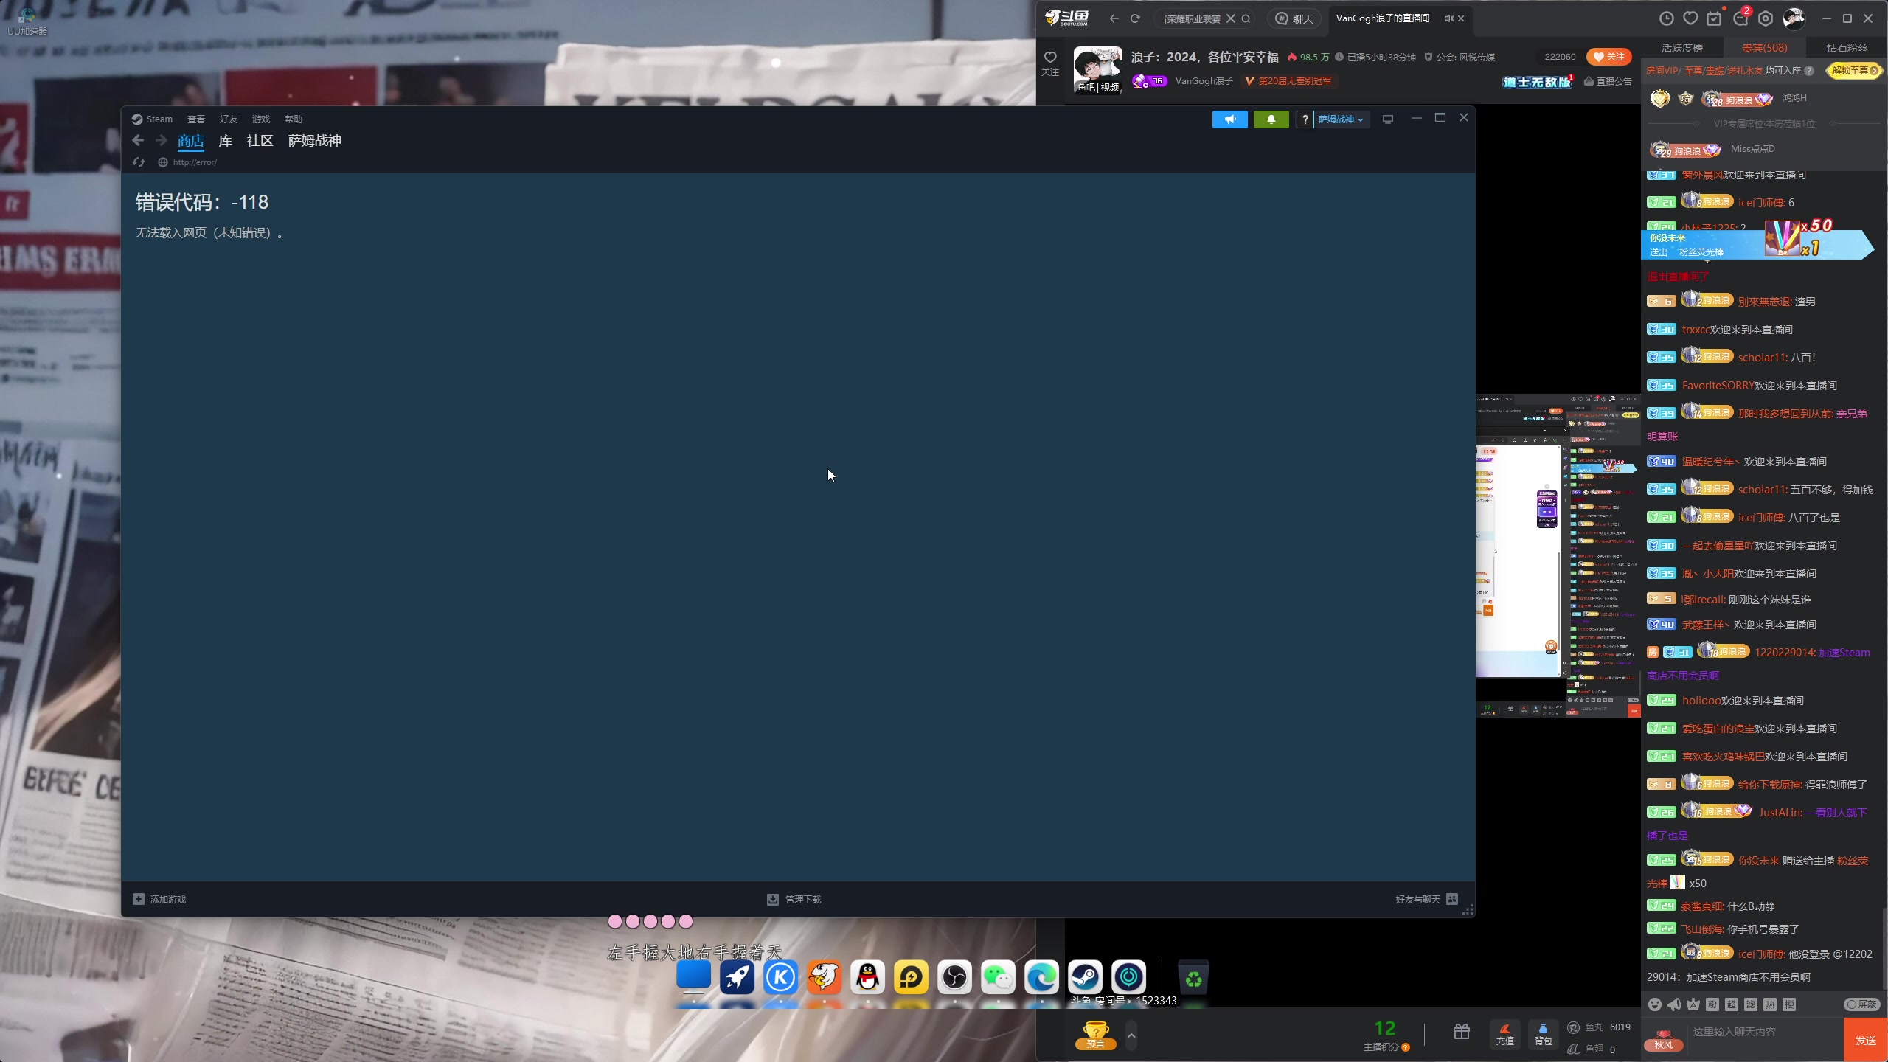Open Douyu daily tasks calendar icon
The width and height of the screenshot is (1888, 1062).
pyautogui.click(x=1714, y=18)
